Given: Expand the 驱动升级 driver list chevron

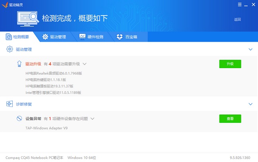Looking at the screenshot, I should [x=85, y=64].
